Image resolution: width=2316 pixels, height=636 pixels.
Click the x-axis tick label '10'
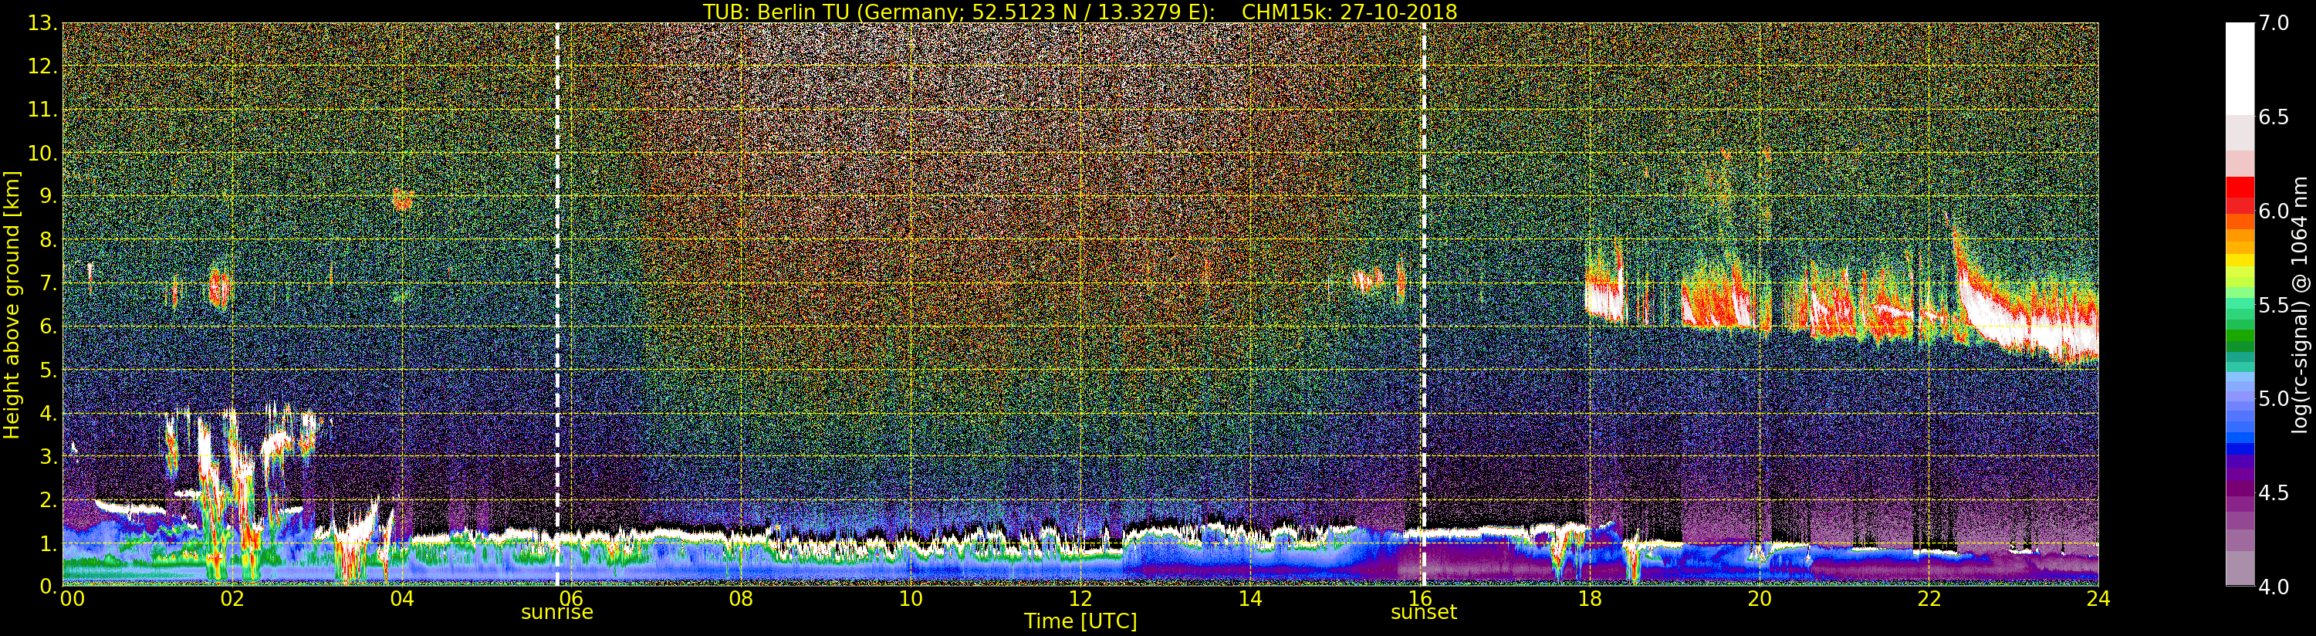point(911,599)
